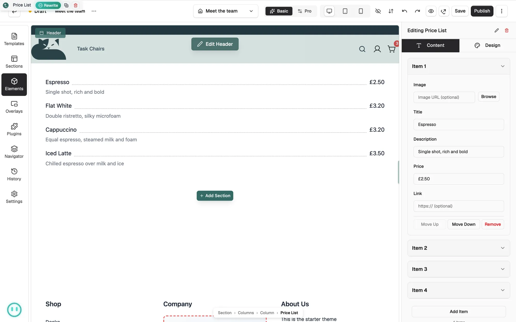Open the Navigator panel

click(x=14, y=152)
